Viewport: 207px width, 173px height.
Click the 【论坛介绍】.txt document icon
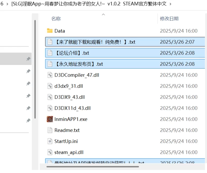point(50,53)
